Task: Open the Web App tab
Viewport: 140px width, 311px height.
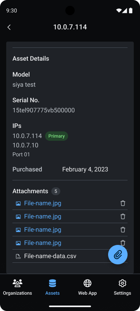Action: pyautogui.click(x=87, y=287)
